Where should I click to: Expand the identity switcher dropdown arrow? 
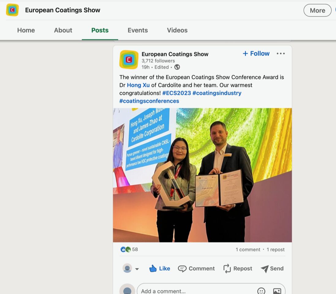(x=137, y=269)
